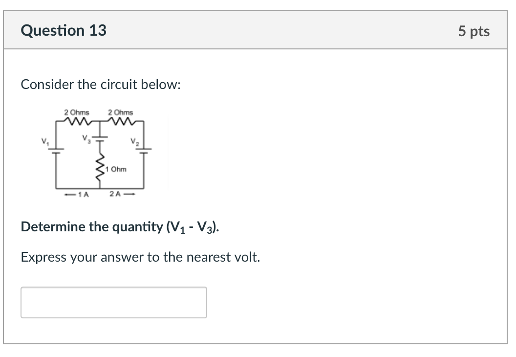The image size is (516, 357).
Task: Click the 2 A current arrow
Action: click(122, 194)
